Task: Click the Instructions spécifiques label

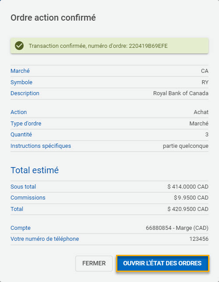Action: tap(41, 146)
